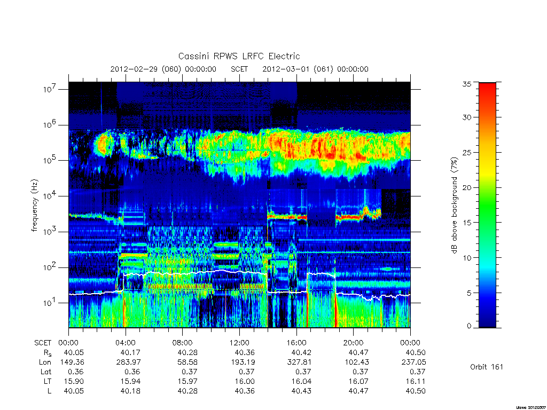Click the 'Lat' row label

46,372
